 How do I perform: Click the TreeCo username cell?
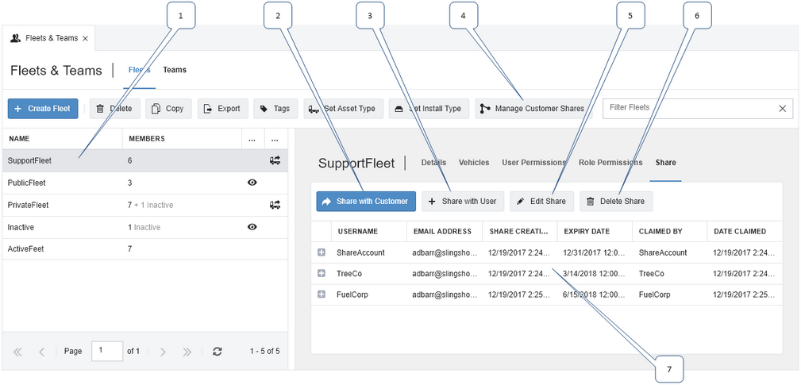tap(369, 274)
